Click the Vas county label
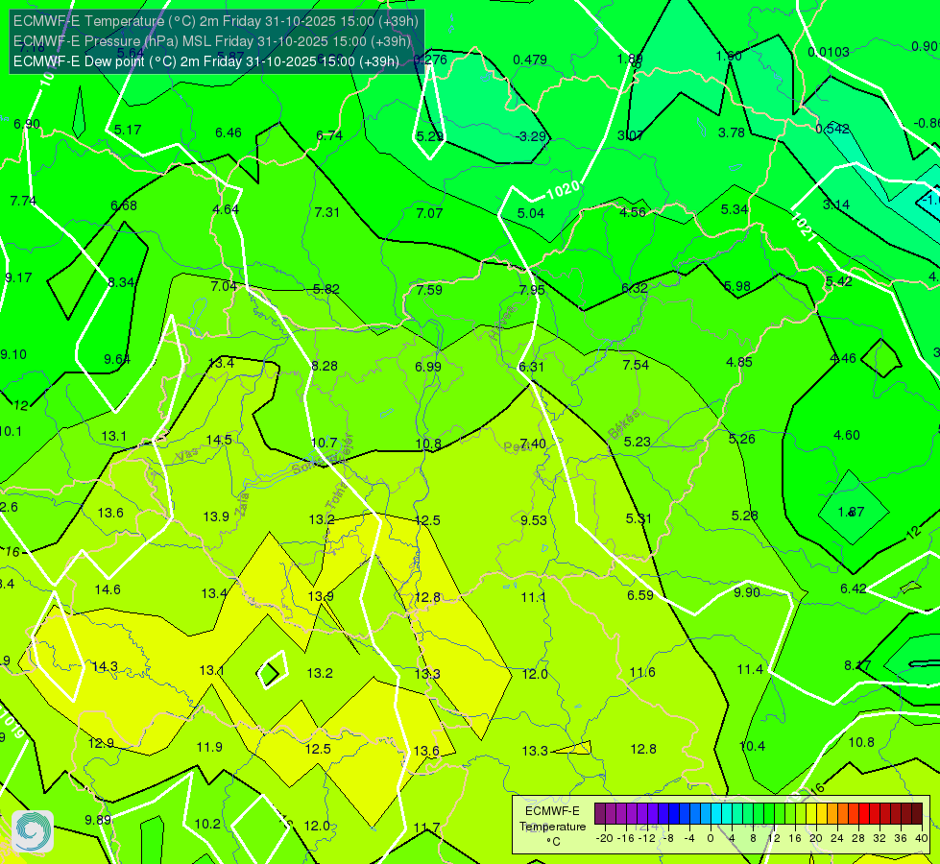This screenshot has width=940, height=864. (x=187, y=455)
